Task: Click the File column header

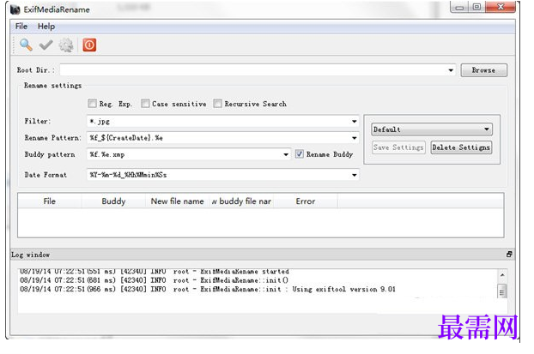Action: point(50,201)
